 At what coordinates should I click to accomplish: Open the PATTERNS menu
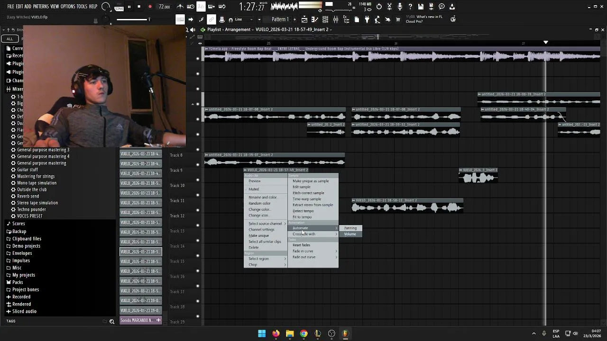[x=41, y=7]
